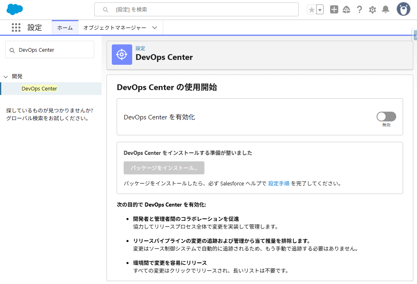417x284 pixels.
Task: Click bullet 開発者と管理者間のコラボレーションを促進
Action: pos(186,219)
